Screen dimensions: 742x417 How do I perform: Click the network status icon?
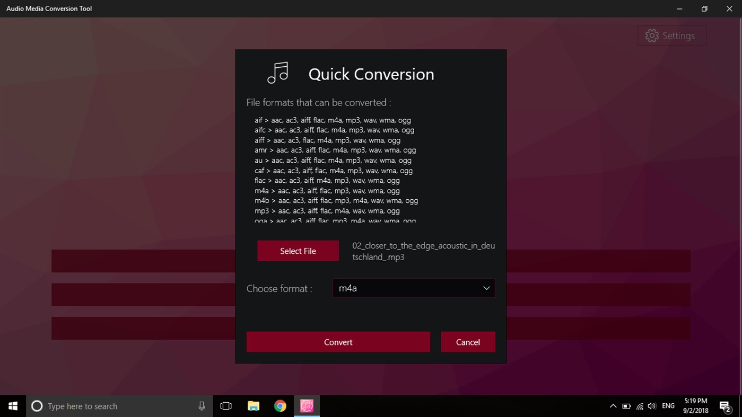[x=639, y=405]
